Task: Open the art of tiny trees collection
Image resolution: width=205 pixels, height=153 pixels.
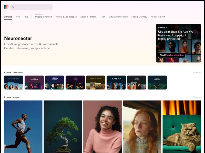Action: [x=157, y=82]
